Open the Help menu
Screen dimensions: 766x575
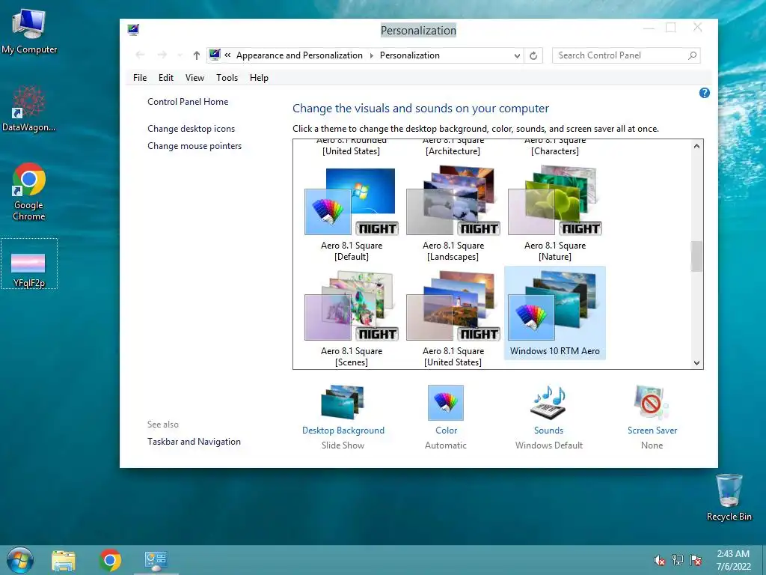point(259,78)
